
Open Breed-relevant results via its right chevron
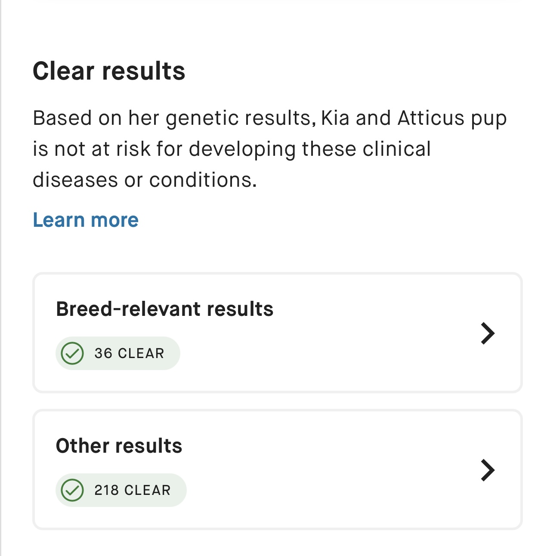tap(488, 334)
